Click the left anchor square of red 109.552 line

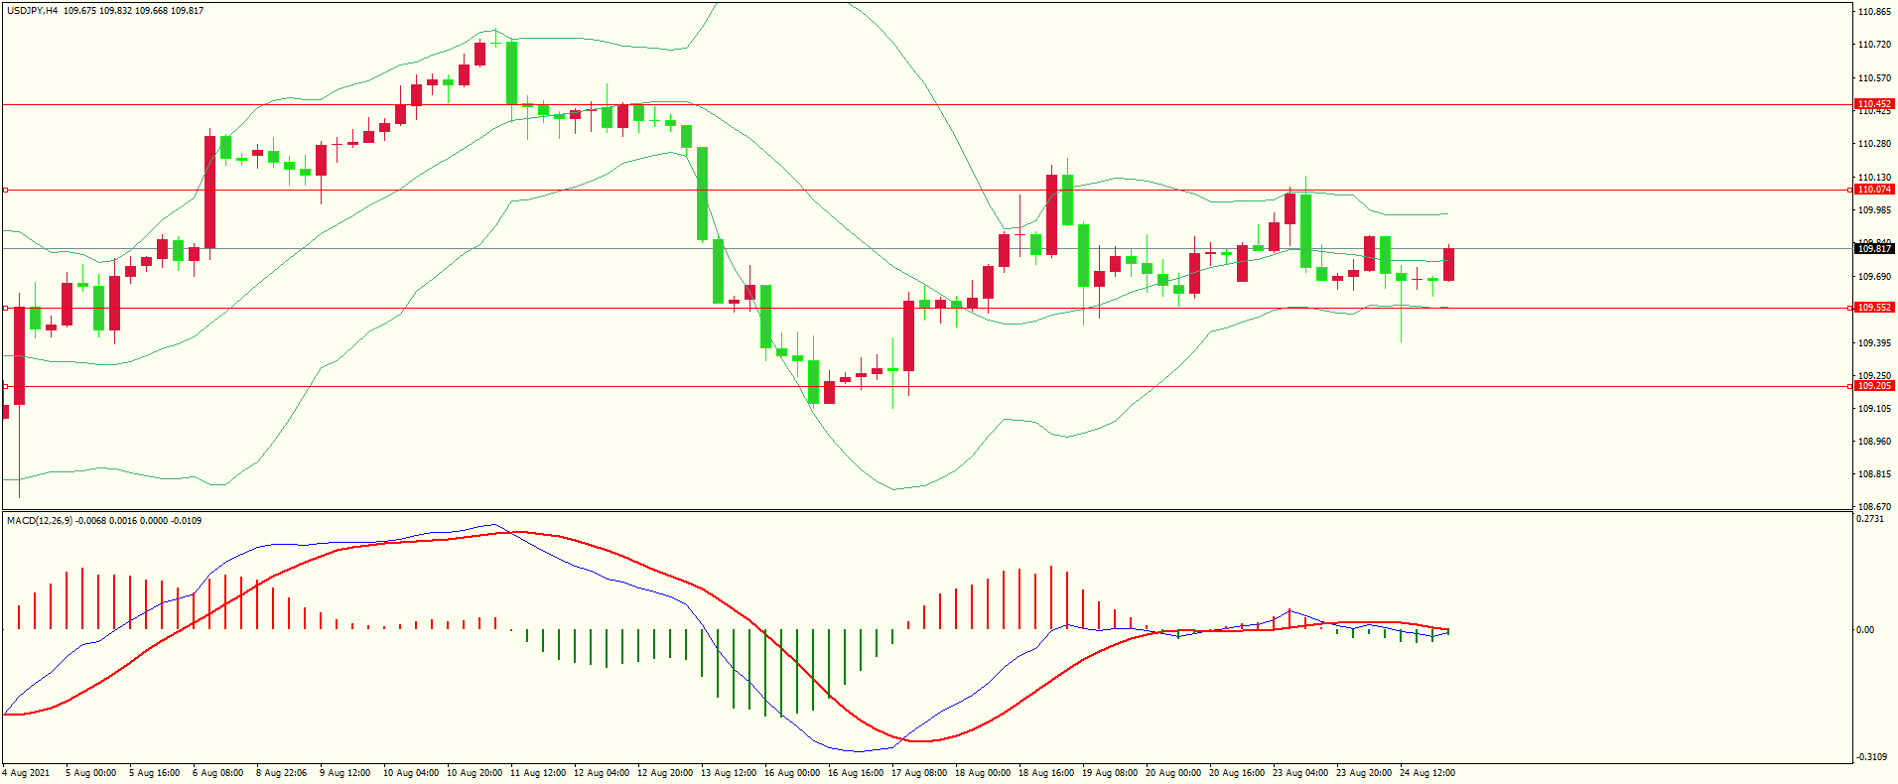coord(5,308)
